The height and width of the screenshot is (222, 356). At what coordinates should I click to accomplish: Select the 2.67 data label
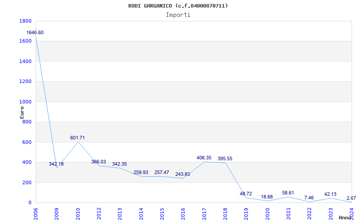[351, 198]
